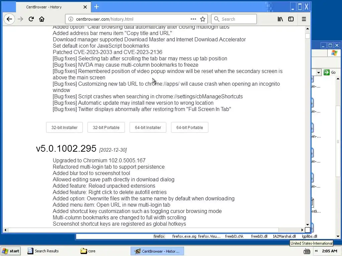Screen dimensions: 342x256
Task: Switch to Search Results taskbar item
Action: pyautogui.click(x=43, y=251)
